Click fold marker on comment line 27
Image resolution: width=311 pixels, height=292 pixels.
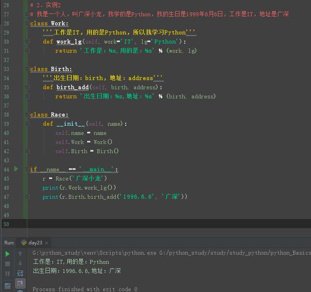click(27, 14)
